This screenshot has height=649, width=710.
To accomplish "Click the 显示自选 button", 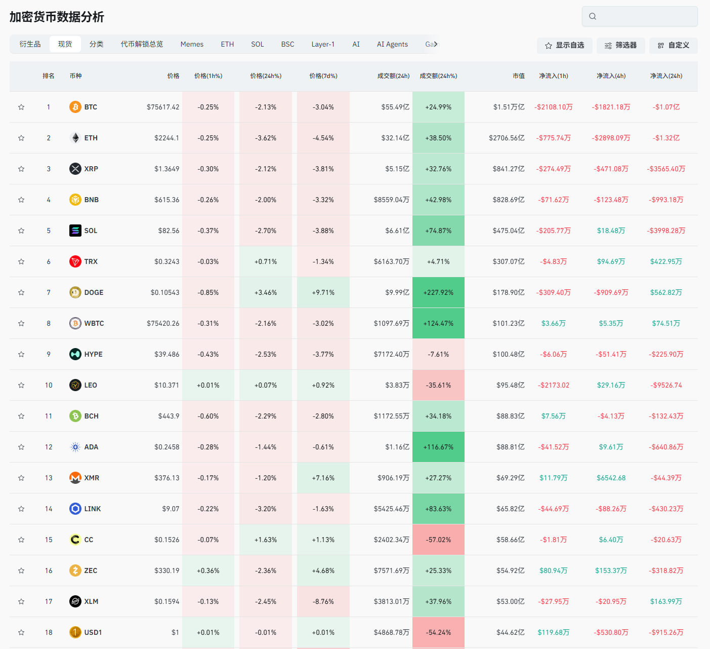I will coord(564,46).
